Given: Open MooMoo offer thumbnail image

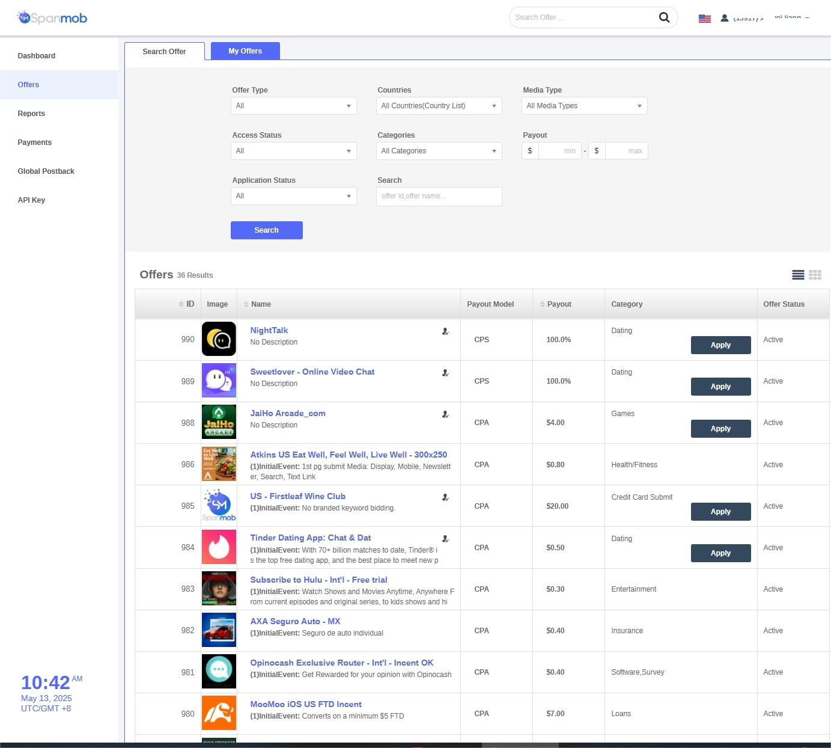Looking at the screenshot, I should pos(219,713).
